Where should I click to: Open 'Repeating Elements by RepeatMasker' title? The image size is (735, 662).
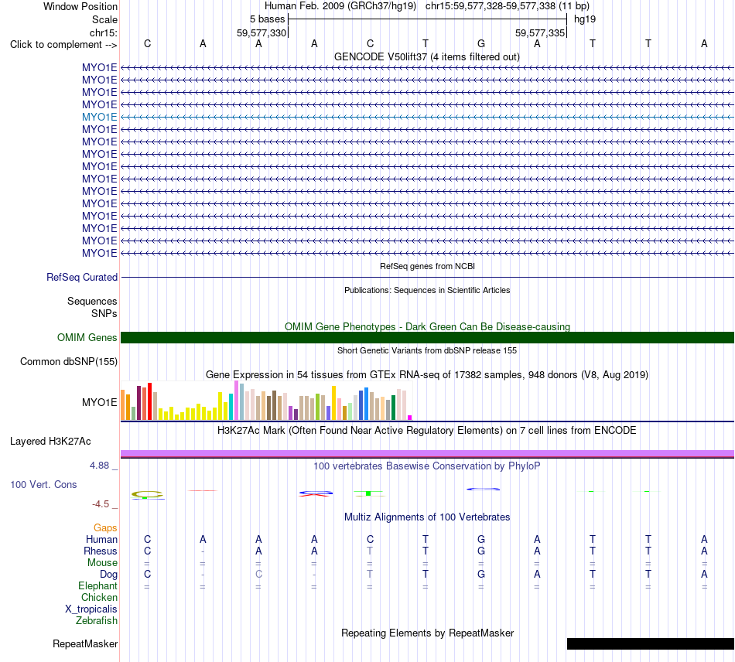pyautogui.click(x=427, y=633)
